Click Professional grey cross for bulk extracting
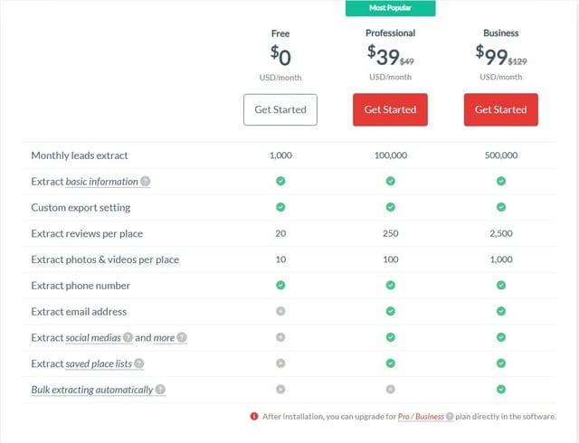The height and width of the screenshot is (443, 579). 390,390
